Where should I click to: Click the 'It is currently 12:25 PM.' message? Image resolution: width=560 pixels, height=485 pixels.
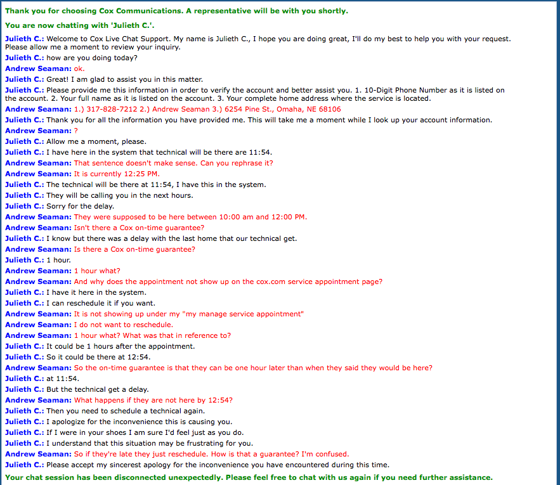pos(82,174)
